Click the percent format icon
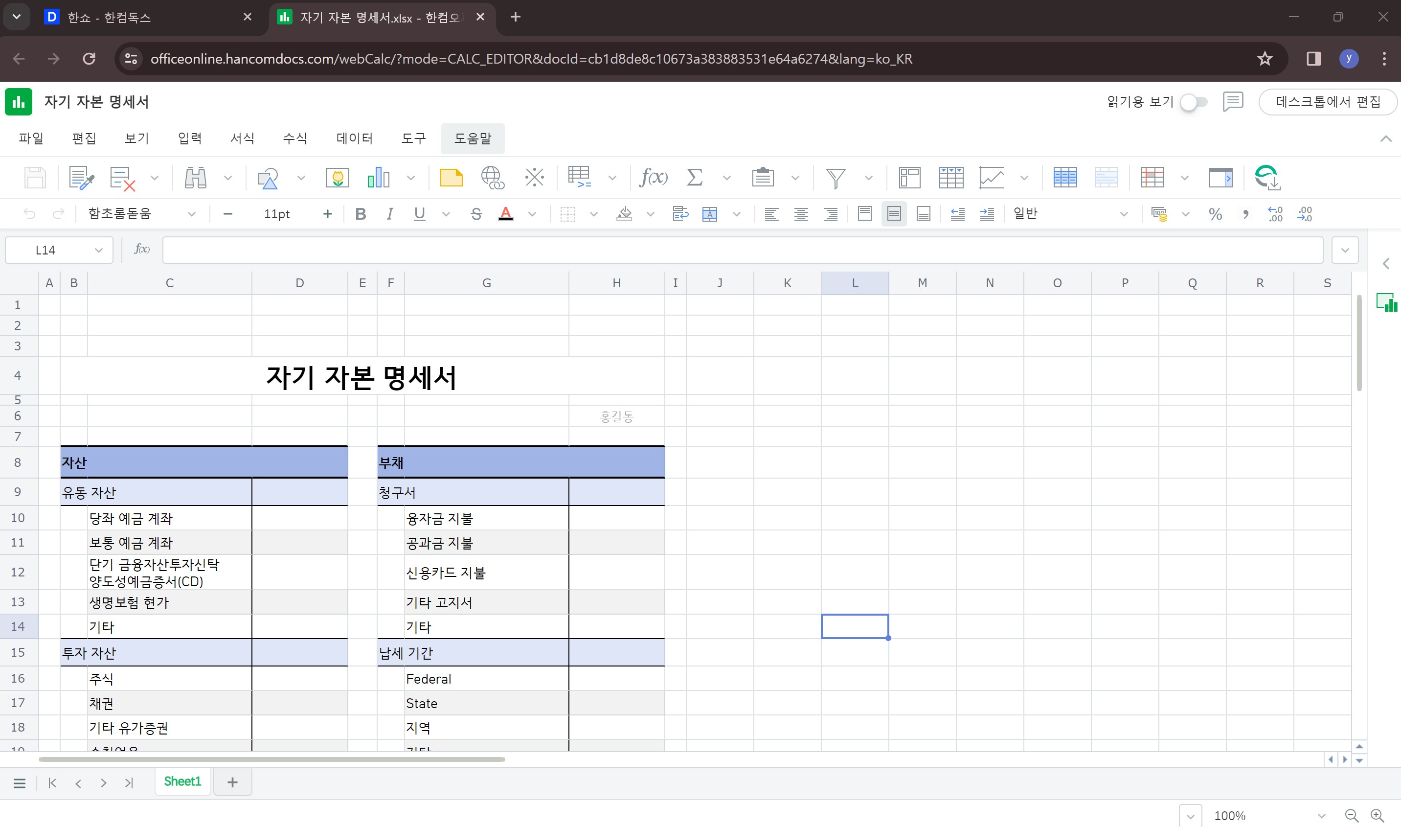The height and width of the screenshot is (827, 1401). pos(1215,214)
